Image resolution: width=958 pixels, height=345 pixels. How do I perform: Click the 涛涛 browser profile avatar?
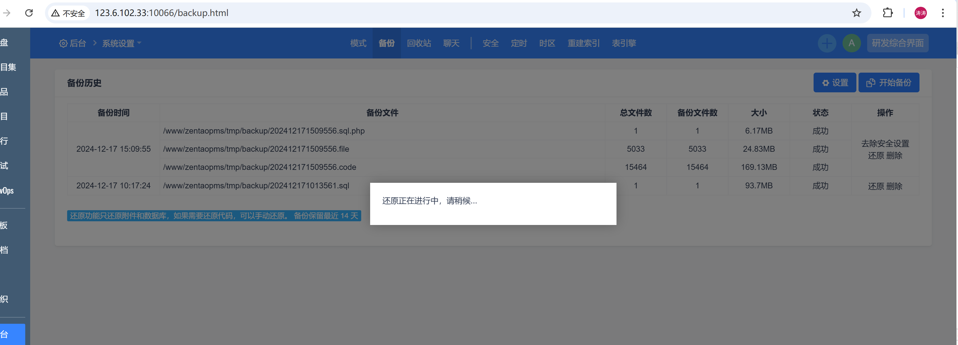point(920,13)
